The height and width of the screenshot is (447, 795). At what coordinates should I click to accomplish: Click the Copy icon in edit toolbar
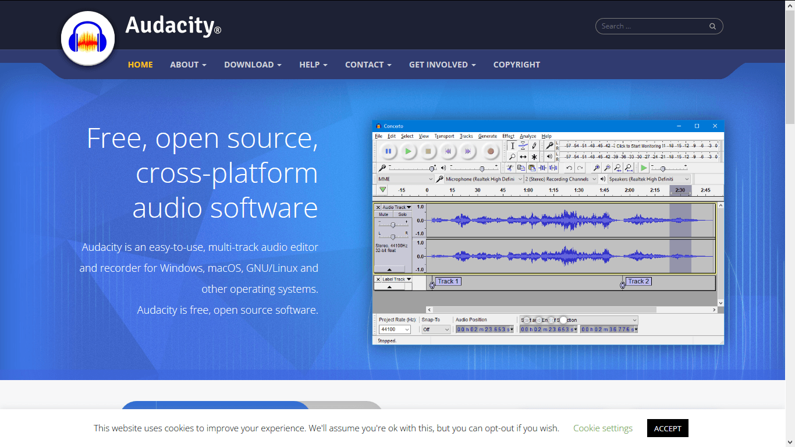521,168
